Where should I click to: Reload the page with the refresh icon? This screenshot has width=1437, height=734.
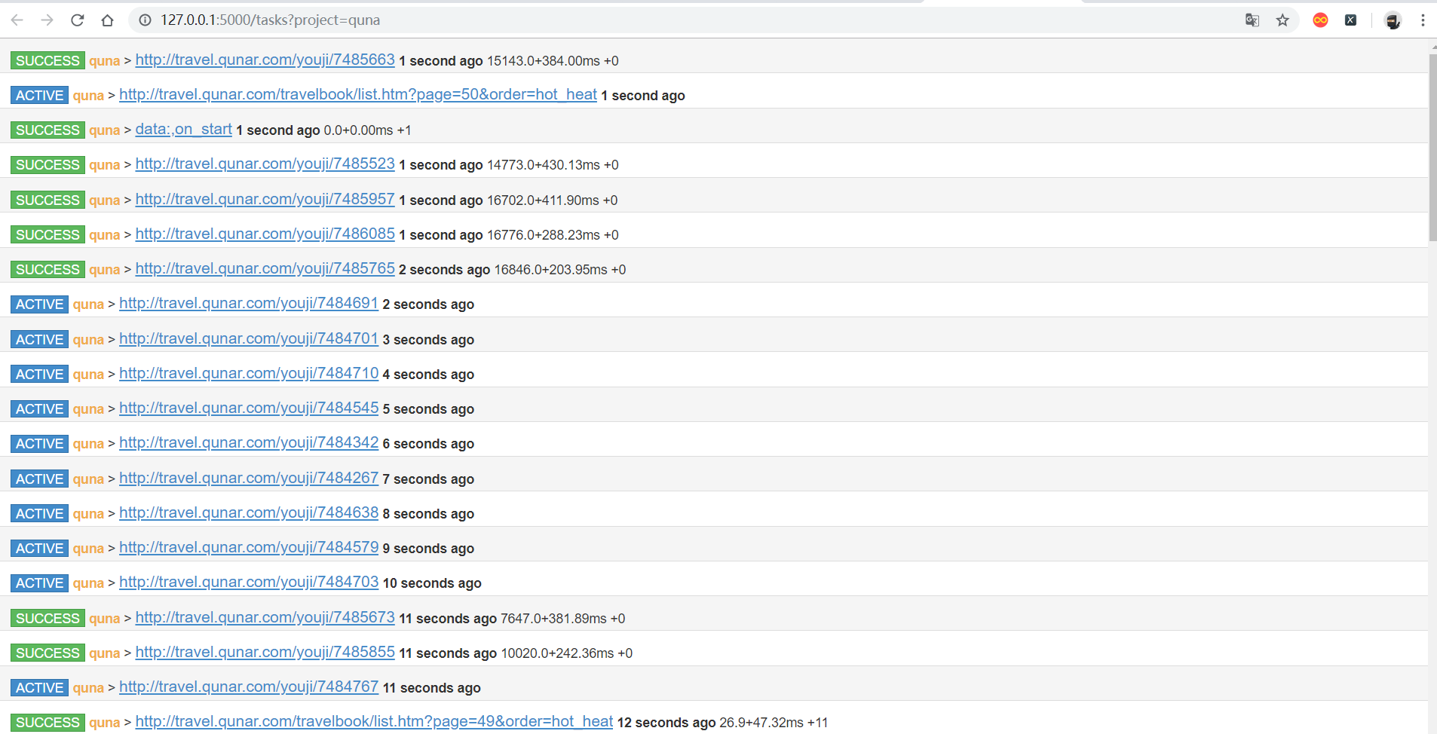click(x=77, y=20)
